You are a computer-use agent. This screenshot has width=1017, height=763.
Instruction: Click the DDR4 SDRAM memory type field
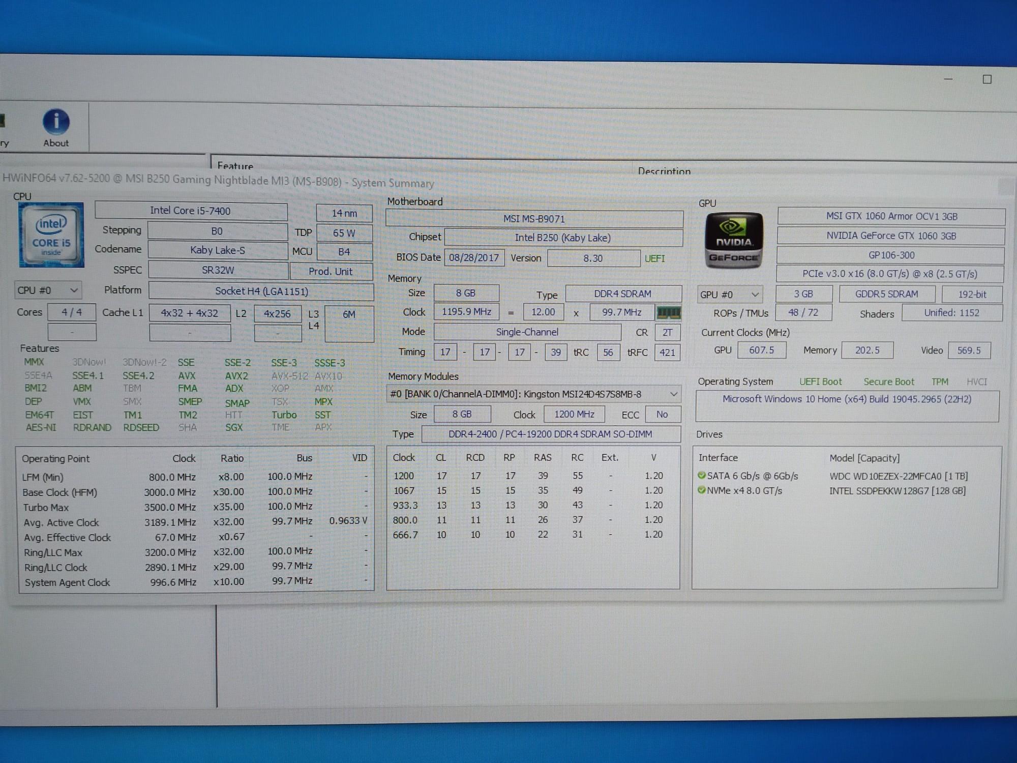(x=623, y=294)
